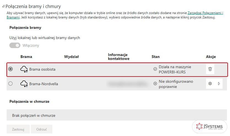The image size is (230, 136).
Task: Click the Działa na maszynie POWERBI-KURS status
Action: tap(175, 70)
